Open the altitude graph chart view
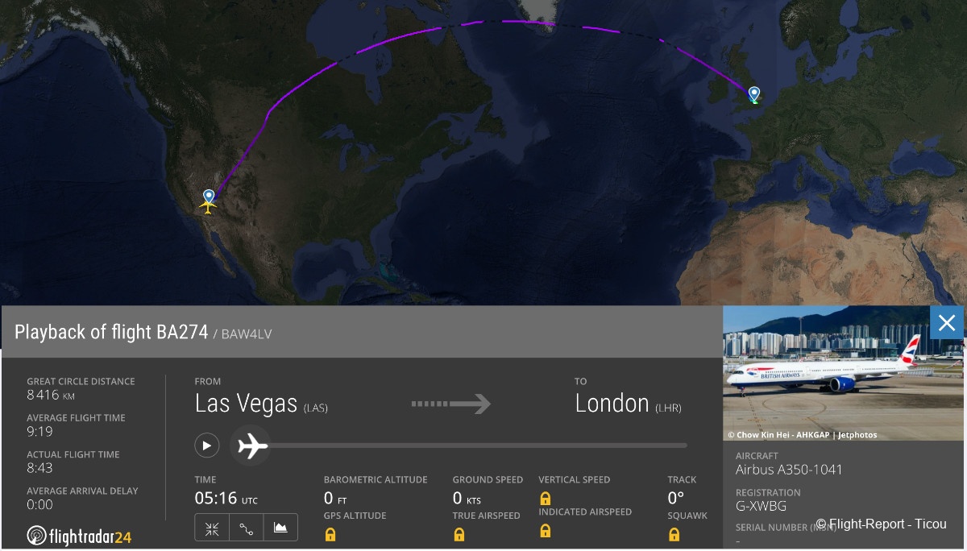Image resolution: width=967 pixels, height=551 pixels. coord(281,528)
